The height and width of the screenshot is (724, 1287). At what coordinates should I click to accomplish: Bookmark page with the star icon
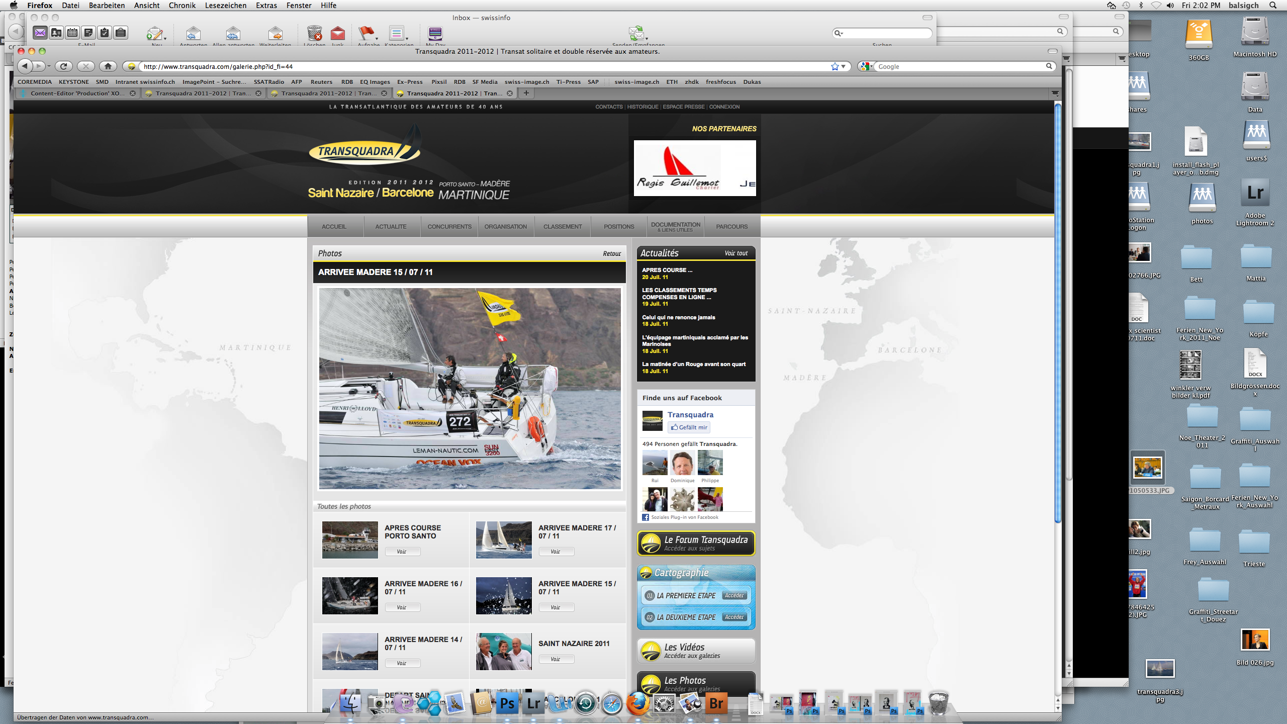(x=835, y=66)
